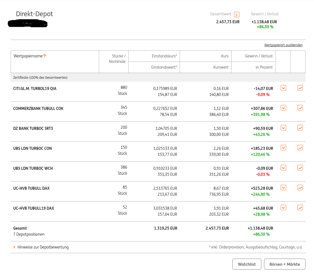Open chart for UC-HVB TUBULL19 DAX
314x272 pixels.
(300, 208)
